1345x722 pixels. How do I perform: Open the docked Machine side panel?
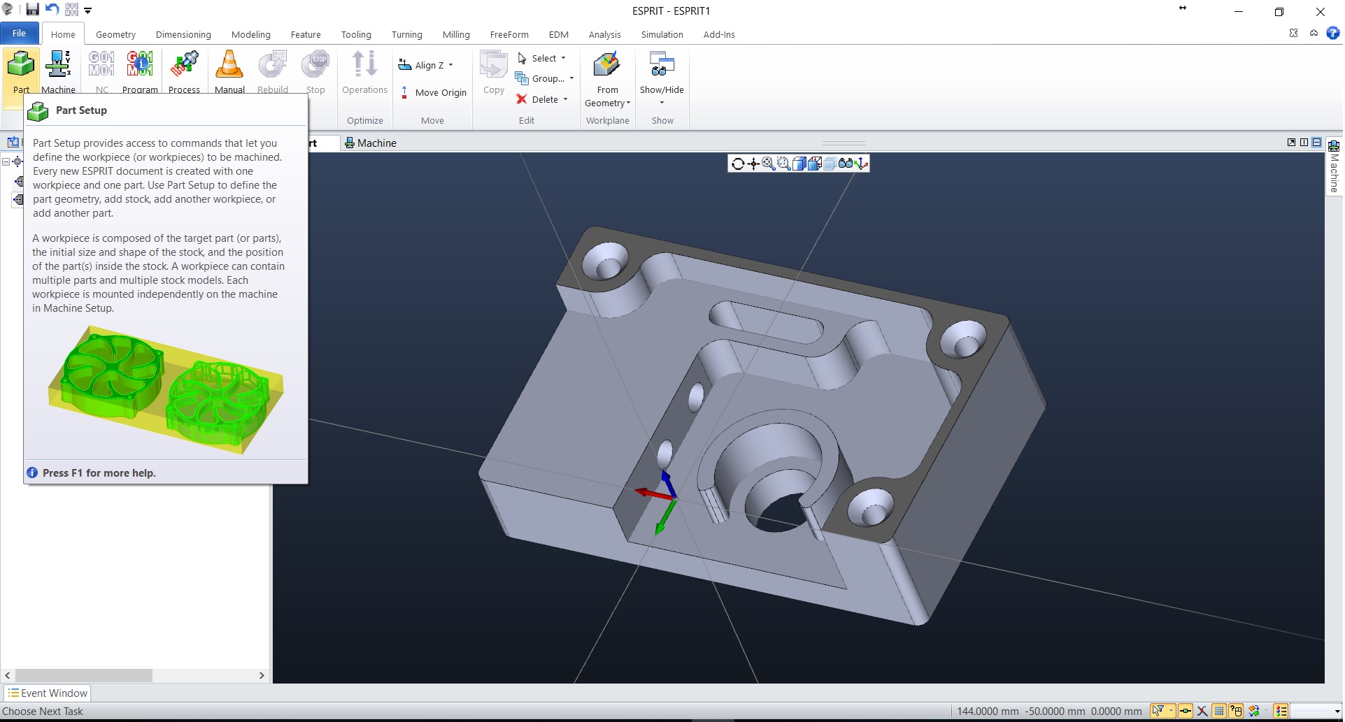click(x=1334, y=166)
